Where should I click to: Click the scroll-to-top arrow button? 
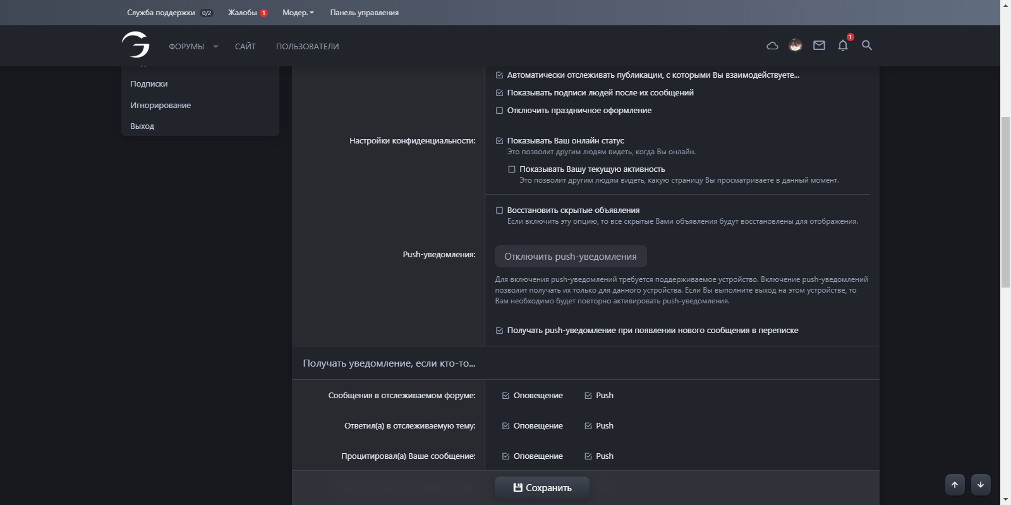[x=955, y=485]
